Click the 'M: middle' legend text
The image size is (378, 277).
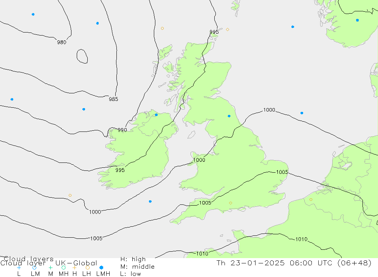pos(138,267)
